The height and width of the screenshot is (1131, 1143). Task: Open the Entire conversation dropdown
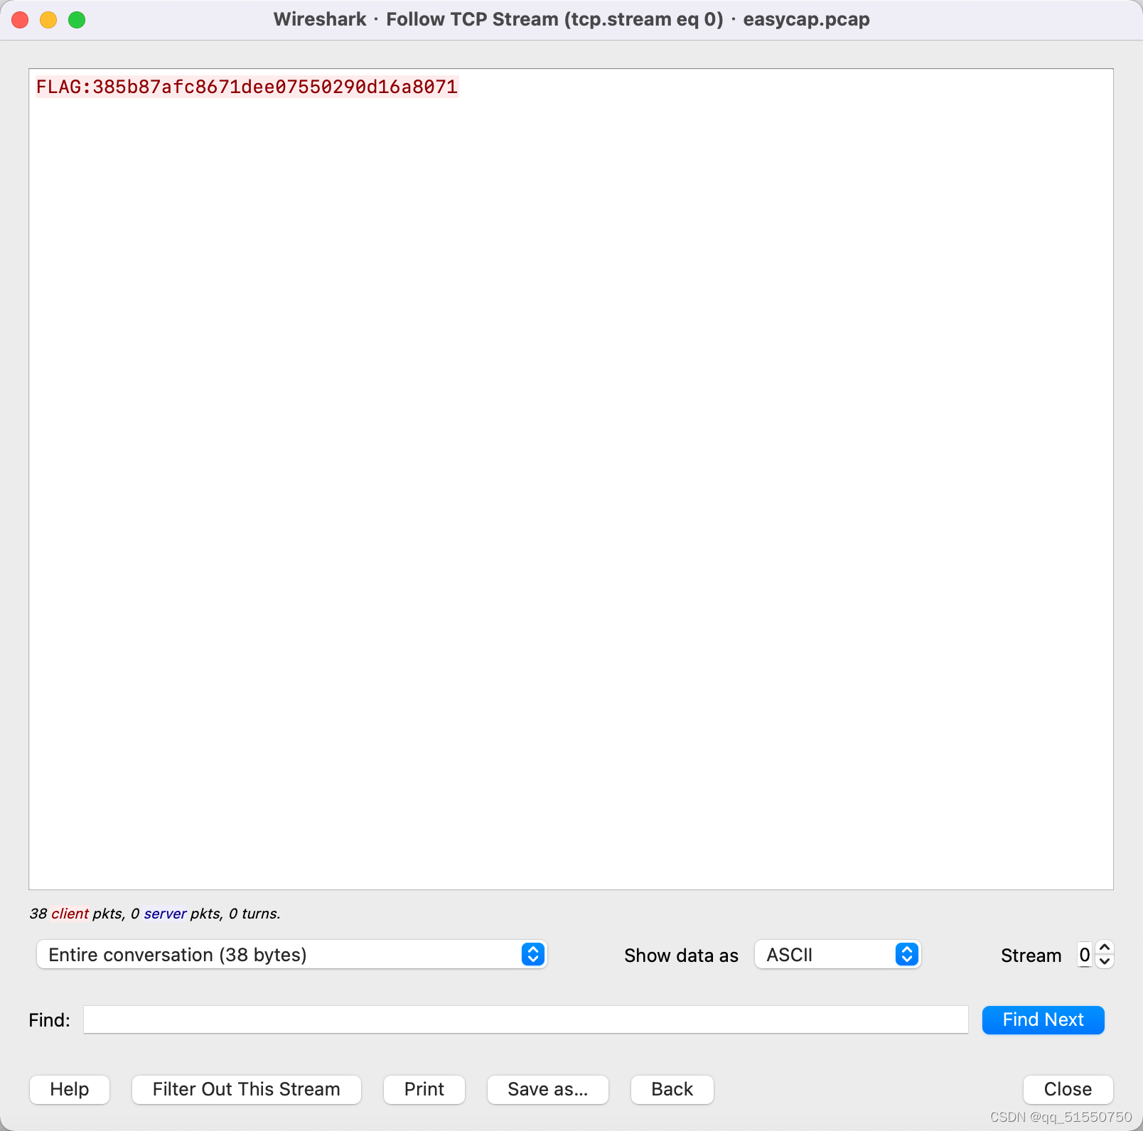[x=291, y=954]
